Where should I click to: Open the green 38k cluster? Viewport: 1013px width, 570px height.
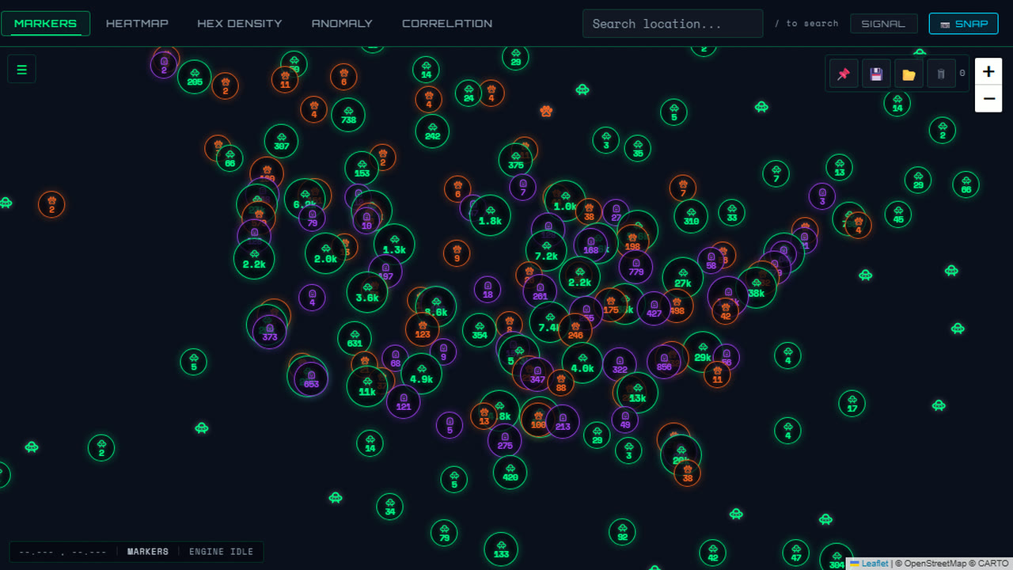pos(757,288)
